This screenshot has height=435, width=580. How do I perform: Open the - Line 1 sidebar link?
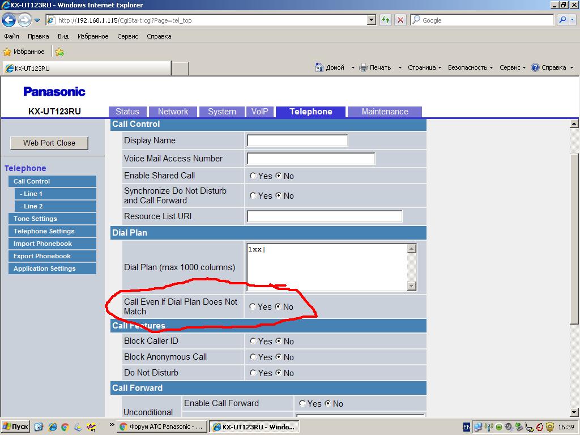point(56,194)
